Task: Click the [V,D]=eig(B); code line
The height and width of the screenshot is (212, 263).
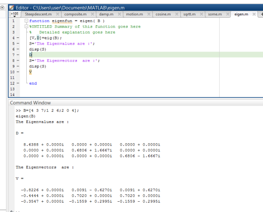Action: pyautogui.click(x=46, y=38)
